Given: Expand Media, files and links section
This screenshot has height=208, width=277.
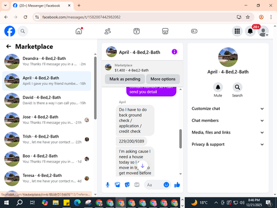Looking at the screenshot, I should [228, 133].
